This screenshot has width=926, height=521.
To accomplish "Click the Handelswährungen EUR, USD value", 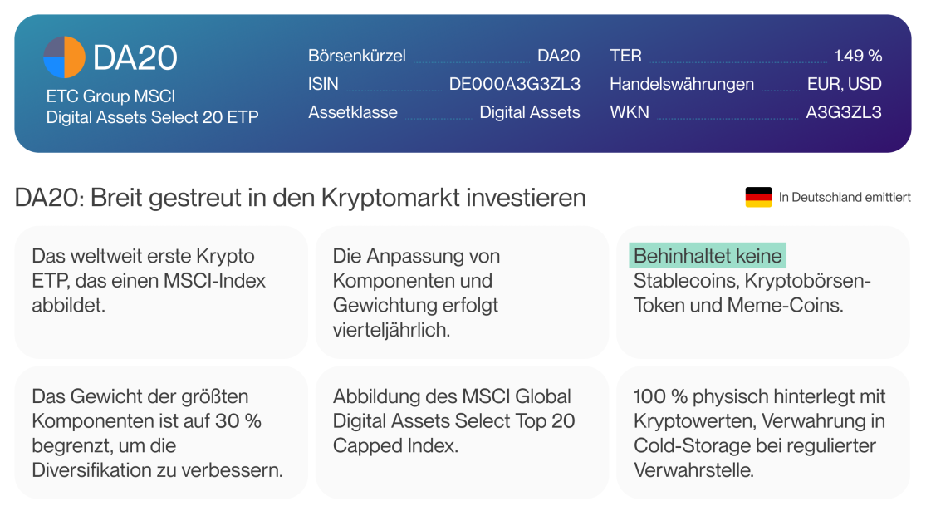I will [x=844, y=84].
